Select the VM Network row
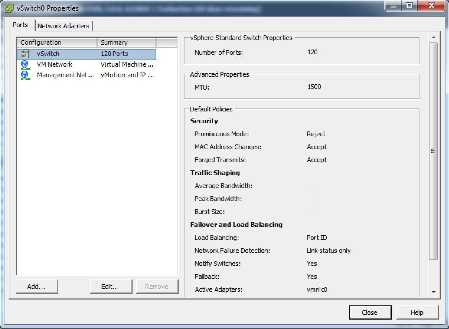 pyautogui.click(x=86, y=65)
